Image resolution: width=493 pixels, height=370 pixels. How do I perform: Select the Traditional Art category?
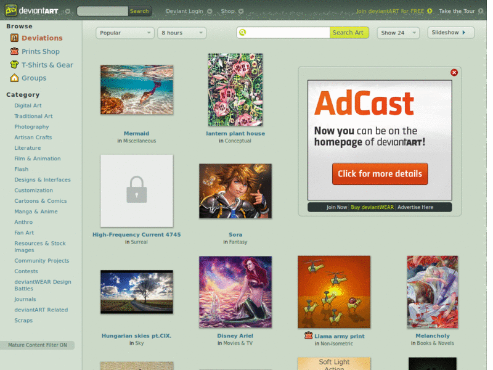(33, 116)
